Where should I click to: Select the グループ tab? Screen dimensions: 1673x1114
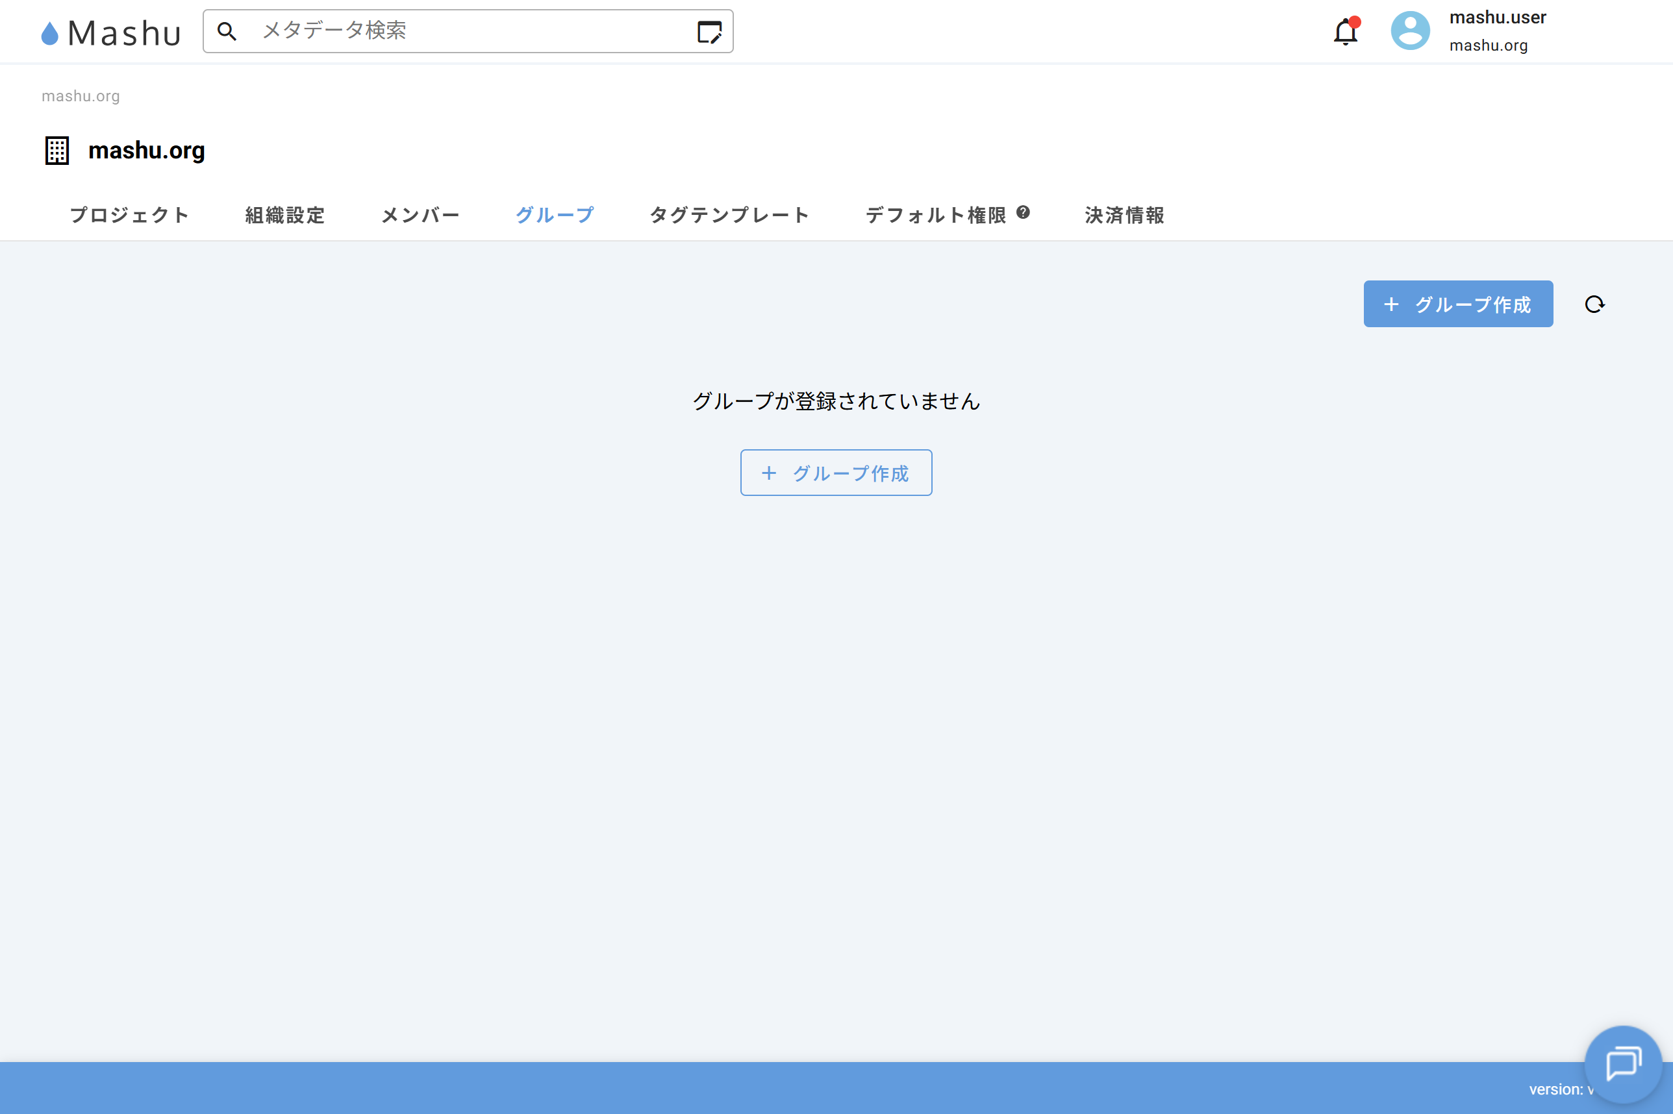pyautogui.click(x=555, y=215)
